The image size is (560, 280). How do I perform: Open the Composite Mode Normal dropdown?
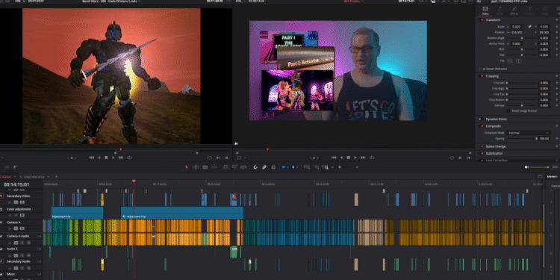(x=528, y=133)
